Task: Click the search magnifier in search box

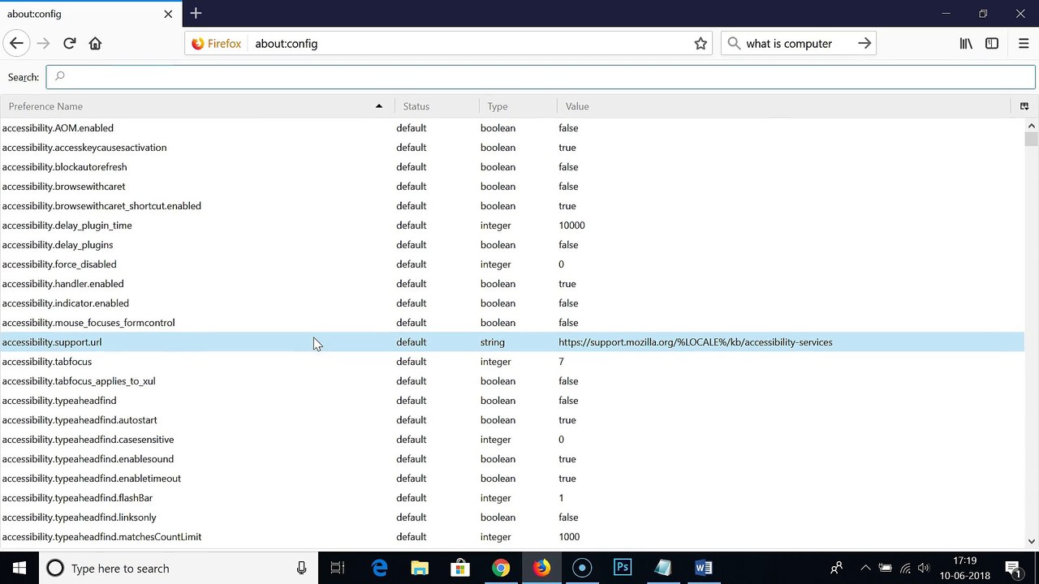Action: [x=734, y=44]
